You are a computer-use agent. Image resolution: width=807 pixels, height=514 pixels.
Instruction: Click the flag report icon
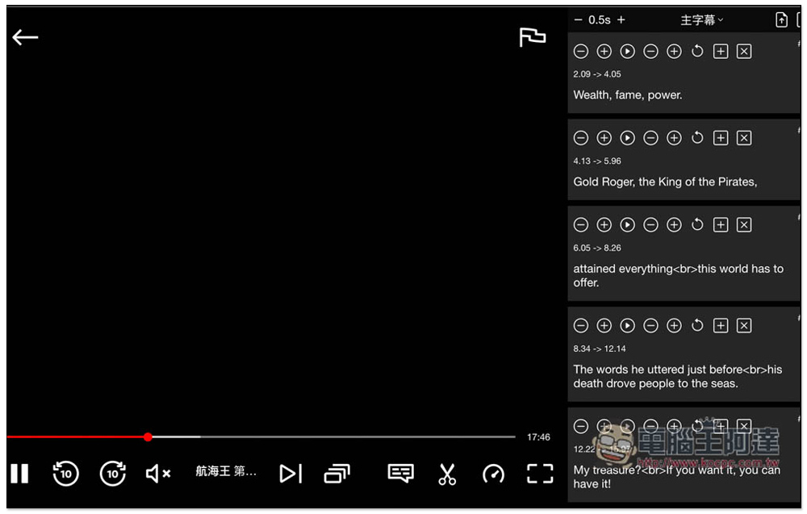pos(532,37)
